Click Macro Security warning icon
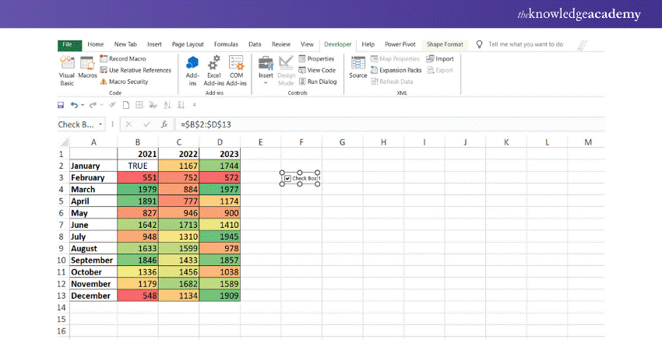 pyautogui.click(x=104, y=82)
